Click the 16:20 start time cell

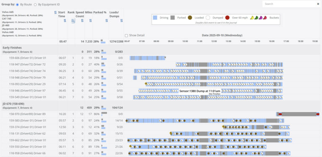click(62, 114)
